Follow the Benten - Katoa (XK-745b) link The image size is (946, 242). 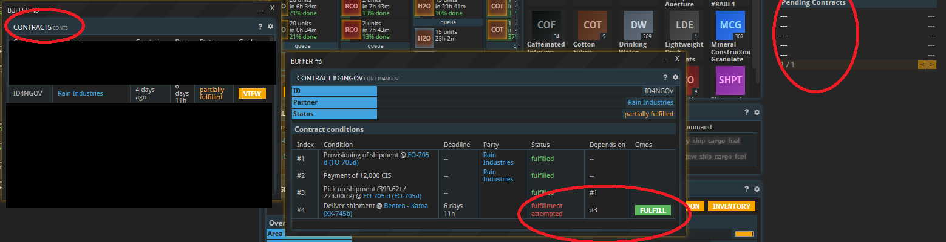(375, 210)
